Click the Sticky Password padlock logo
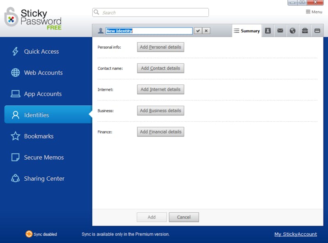Screen dimensions: 328x243 pyautogui.click(x=11, y=17)
